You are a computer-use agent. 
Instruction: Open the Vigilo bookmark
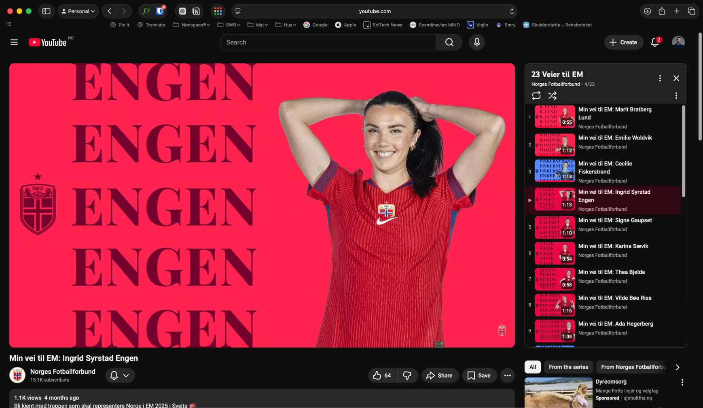tap(477, 25)
